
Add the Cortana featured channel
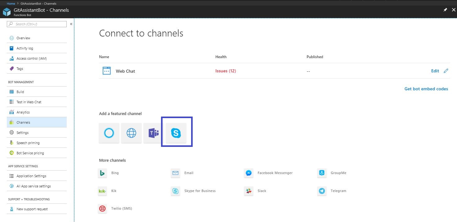pyautogui.click(x=109, y=133)
